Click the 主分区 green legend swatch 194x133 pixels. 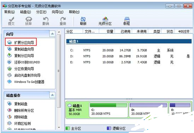[68, 128]
